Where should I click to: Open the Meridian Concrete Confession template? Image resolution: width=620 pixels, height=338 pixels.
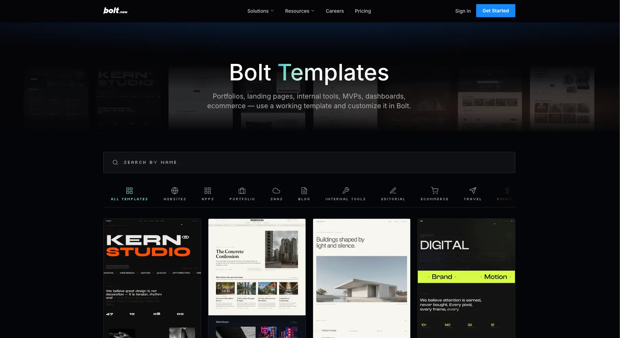click(257, 278)
